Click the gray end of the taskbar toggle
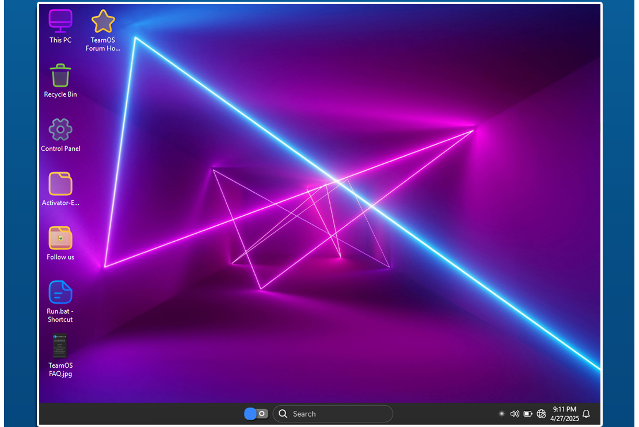 pyautogui.click(x=263, y=414)
